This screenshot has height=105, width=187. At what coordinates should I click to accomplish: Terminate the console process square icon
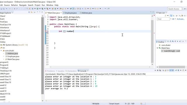coord(155,70)
